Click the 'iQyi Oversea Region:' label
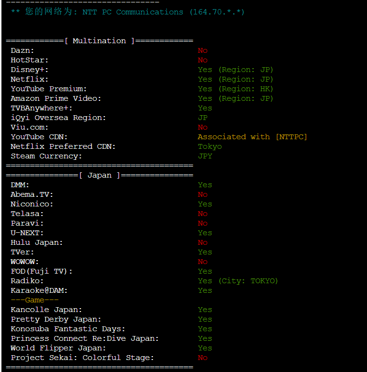Viewport: 367px width, 372px height. [59, 118]
